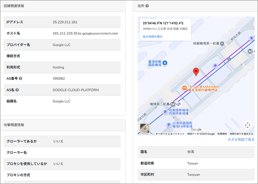
Task: Click help icon next to 住所
Action: [x=147, y=6]
